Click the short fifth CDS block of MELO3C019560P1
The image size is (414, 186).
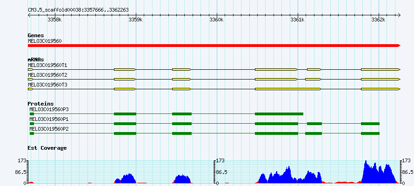[314, 124]
